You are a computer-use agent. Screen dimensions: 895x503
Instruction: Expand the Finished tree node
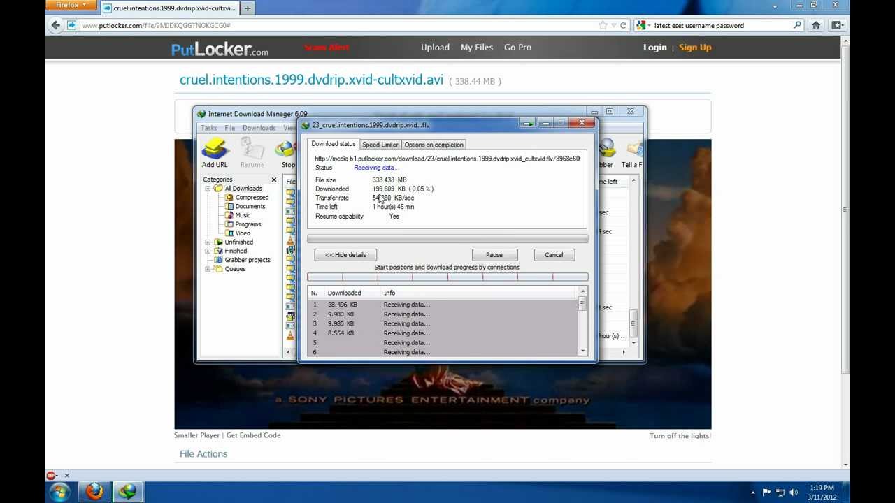tap(208, 251)
